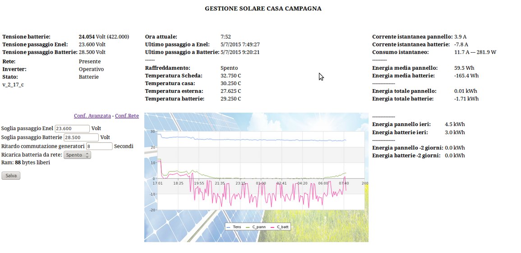Click the Rete status Presente

pos(90,62)
